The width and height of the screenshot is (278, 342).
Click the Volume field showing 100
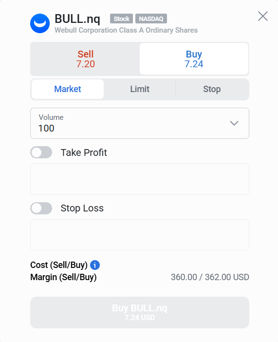(140, 123)
